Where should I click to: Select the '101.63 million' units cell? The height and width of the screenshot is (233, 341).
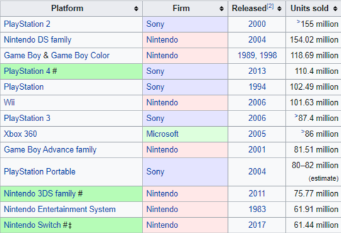point(314,102)
